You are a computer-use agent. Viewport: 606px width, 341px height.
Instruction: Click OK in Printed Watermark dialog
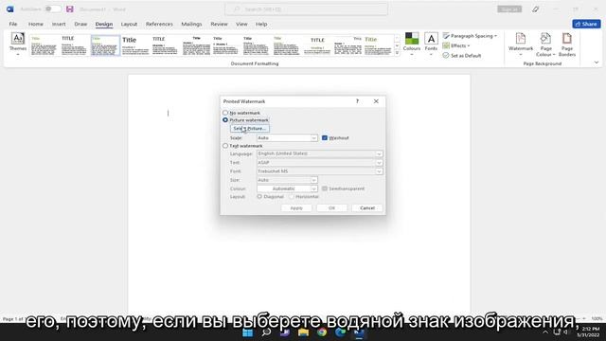(331, 208)
